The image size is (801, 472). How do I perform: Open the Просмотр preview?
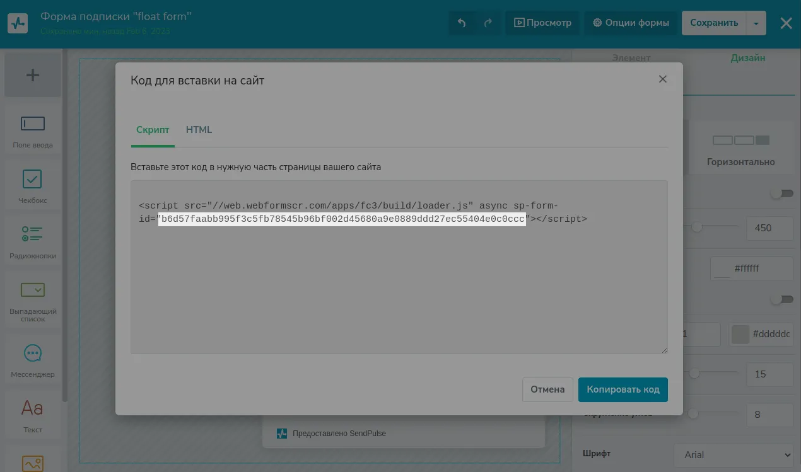(542, 23)
